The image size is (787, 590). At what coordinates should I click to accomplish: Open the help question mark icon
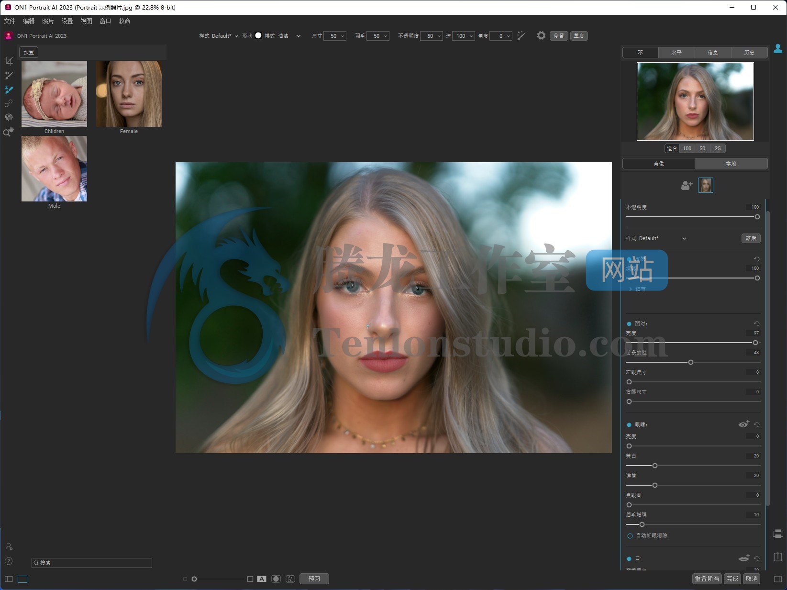(9, 561)
